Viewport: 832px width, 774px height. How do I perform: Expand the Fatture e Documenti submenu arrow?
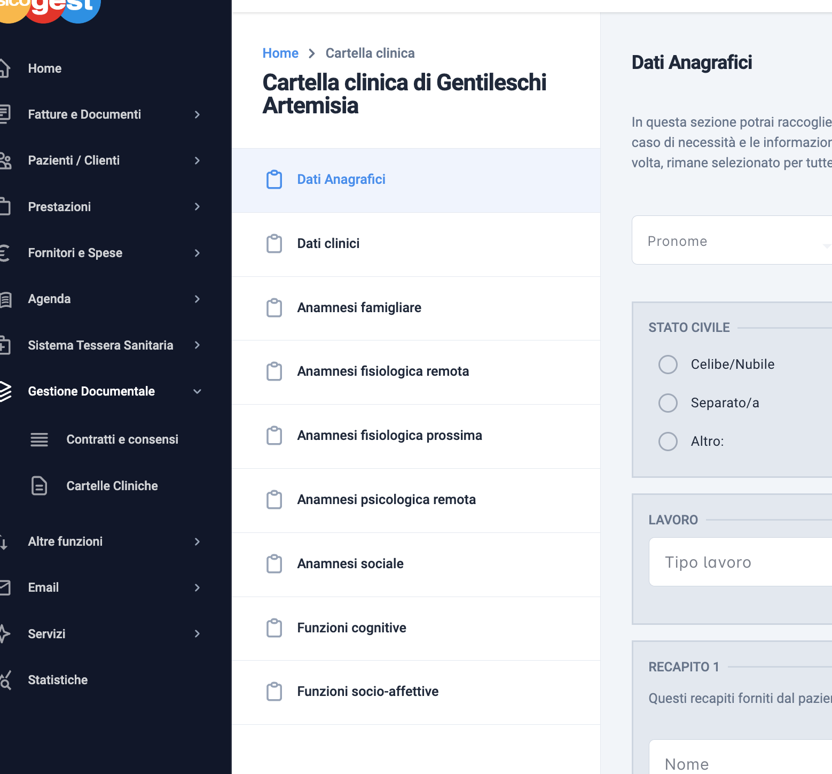[197, 114]
